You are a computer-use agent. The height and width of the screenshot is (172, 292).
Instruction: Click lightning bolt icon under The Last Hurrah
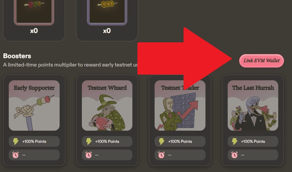pyautogui.click(x=234, y=141)
